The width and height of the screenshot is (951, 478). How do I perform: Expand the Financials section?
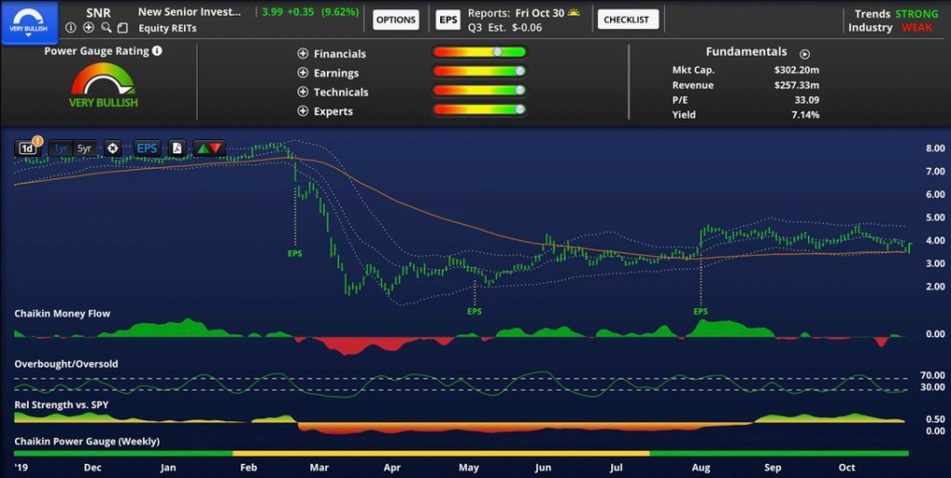(x=303, y=54)
